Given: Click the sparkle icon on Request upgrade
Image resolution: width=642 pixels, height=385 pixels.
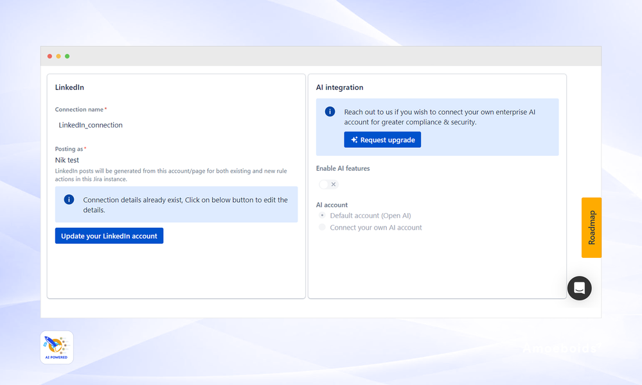Looking at the screenshot, I should pos(353,139).
